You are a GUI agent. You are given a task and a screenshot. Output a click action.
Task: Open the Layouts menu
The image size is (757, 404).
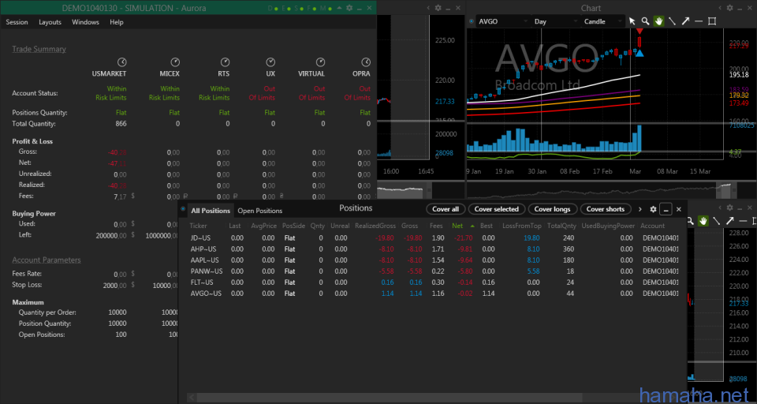click(50, 22)
